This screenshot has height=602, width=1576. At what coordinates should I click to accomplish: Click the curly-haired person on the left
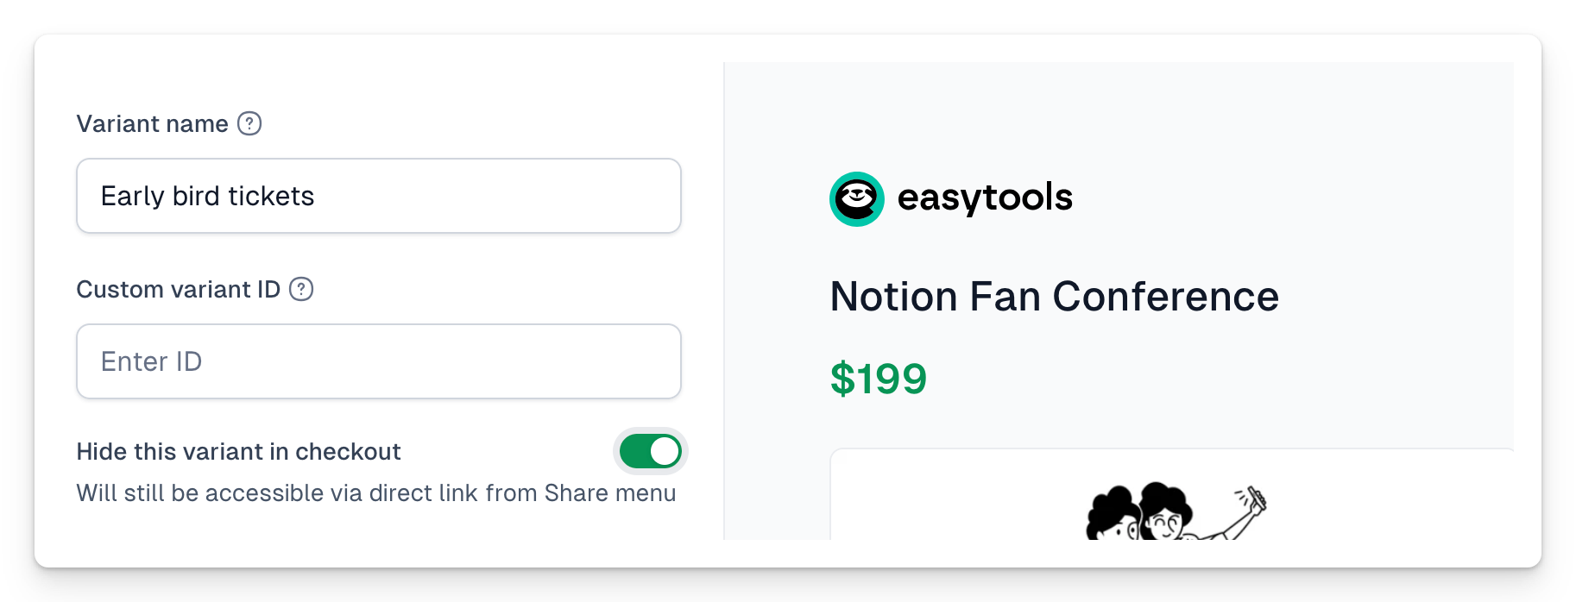(1114, 515)
